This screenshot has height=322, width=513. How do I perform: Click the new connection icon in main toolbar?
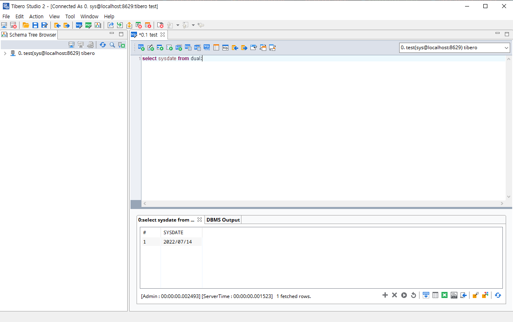click(x=4, y=25)
